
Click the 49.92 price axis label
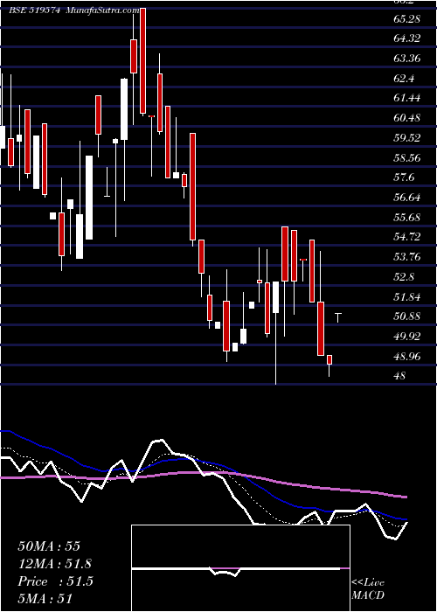click(x=407, y=337)
